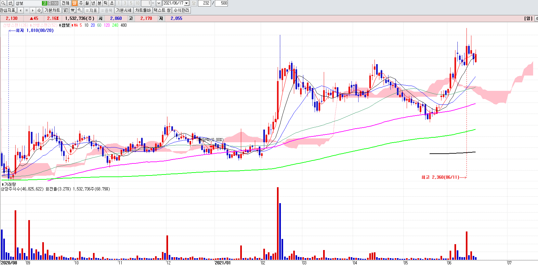
Task: Click the small icon at chart's top-right corner
Action: 536,19
